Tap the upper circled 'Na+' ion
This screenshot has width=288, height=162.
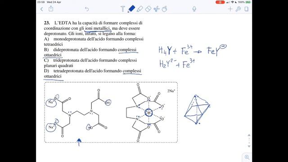click(51, 103)
